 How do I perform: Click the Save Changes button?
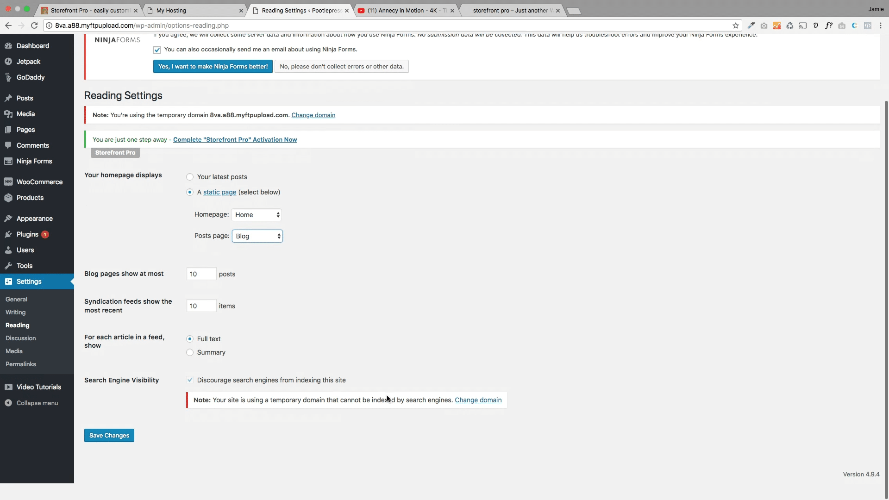pos(109,436)
